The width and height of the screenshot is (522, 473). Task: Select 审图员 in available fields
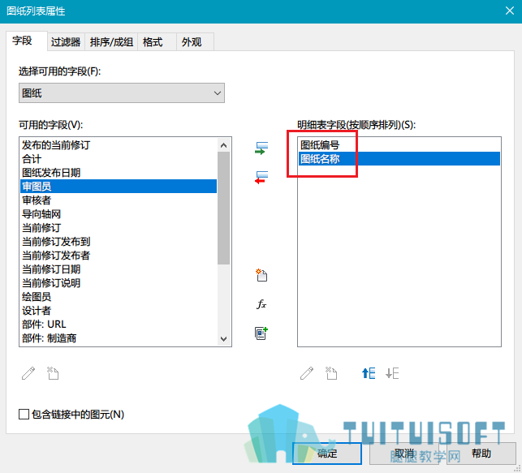[119, 187]
